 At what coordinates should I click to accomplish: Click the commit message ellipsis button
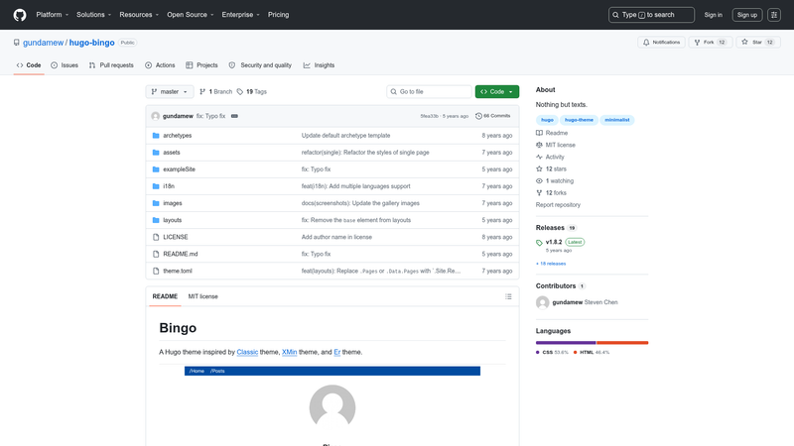pyautogui.click(x=234, y=116)
